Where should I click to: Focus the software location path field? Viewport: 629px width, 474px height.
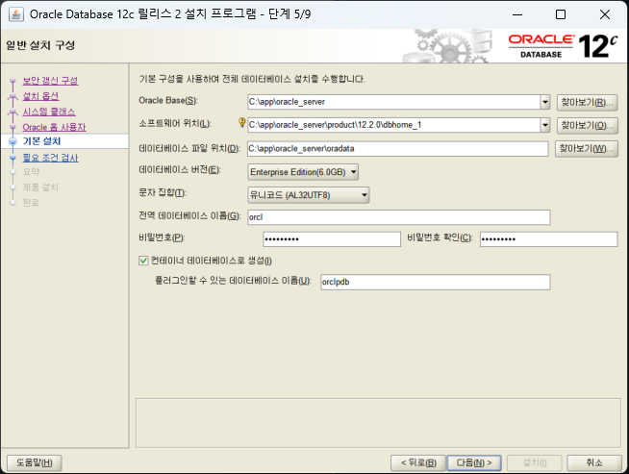click(394, 125)
